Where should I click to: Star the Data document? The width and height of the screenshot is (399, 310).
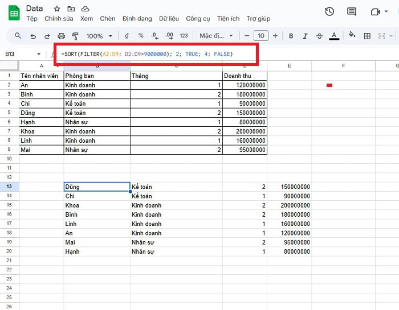(56, 9)
